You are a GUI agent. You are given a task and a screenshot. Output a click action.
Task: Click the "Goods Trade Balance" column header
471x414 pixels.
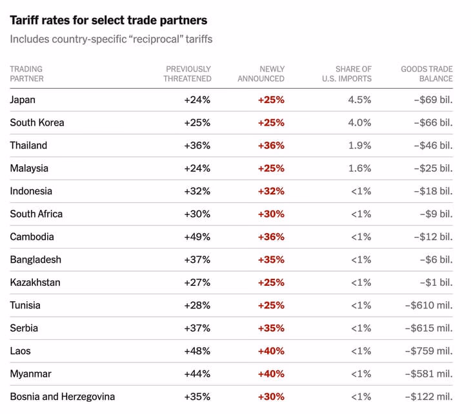(426, 73)
